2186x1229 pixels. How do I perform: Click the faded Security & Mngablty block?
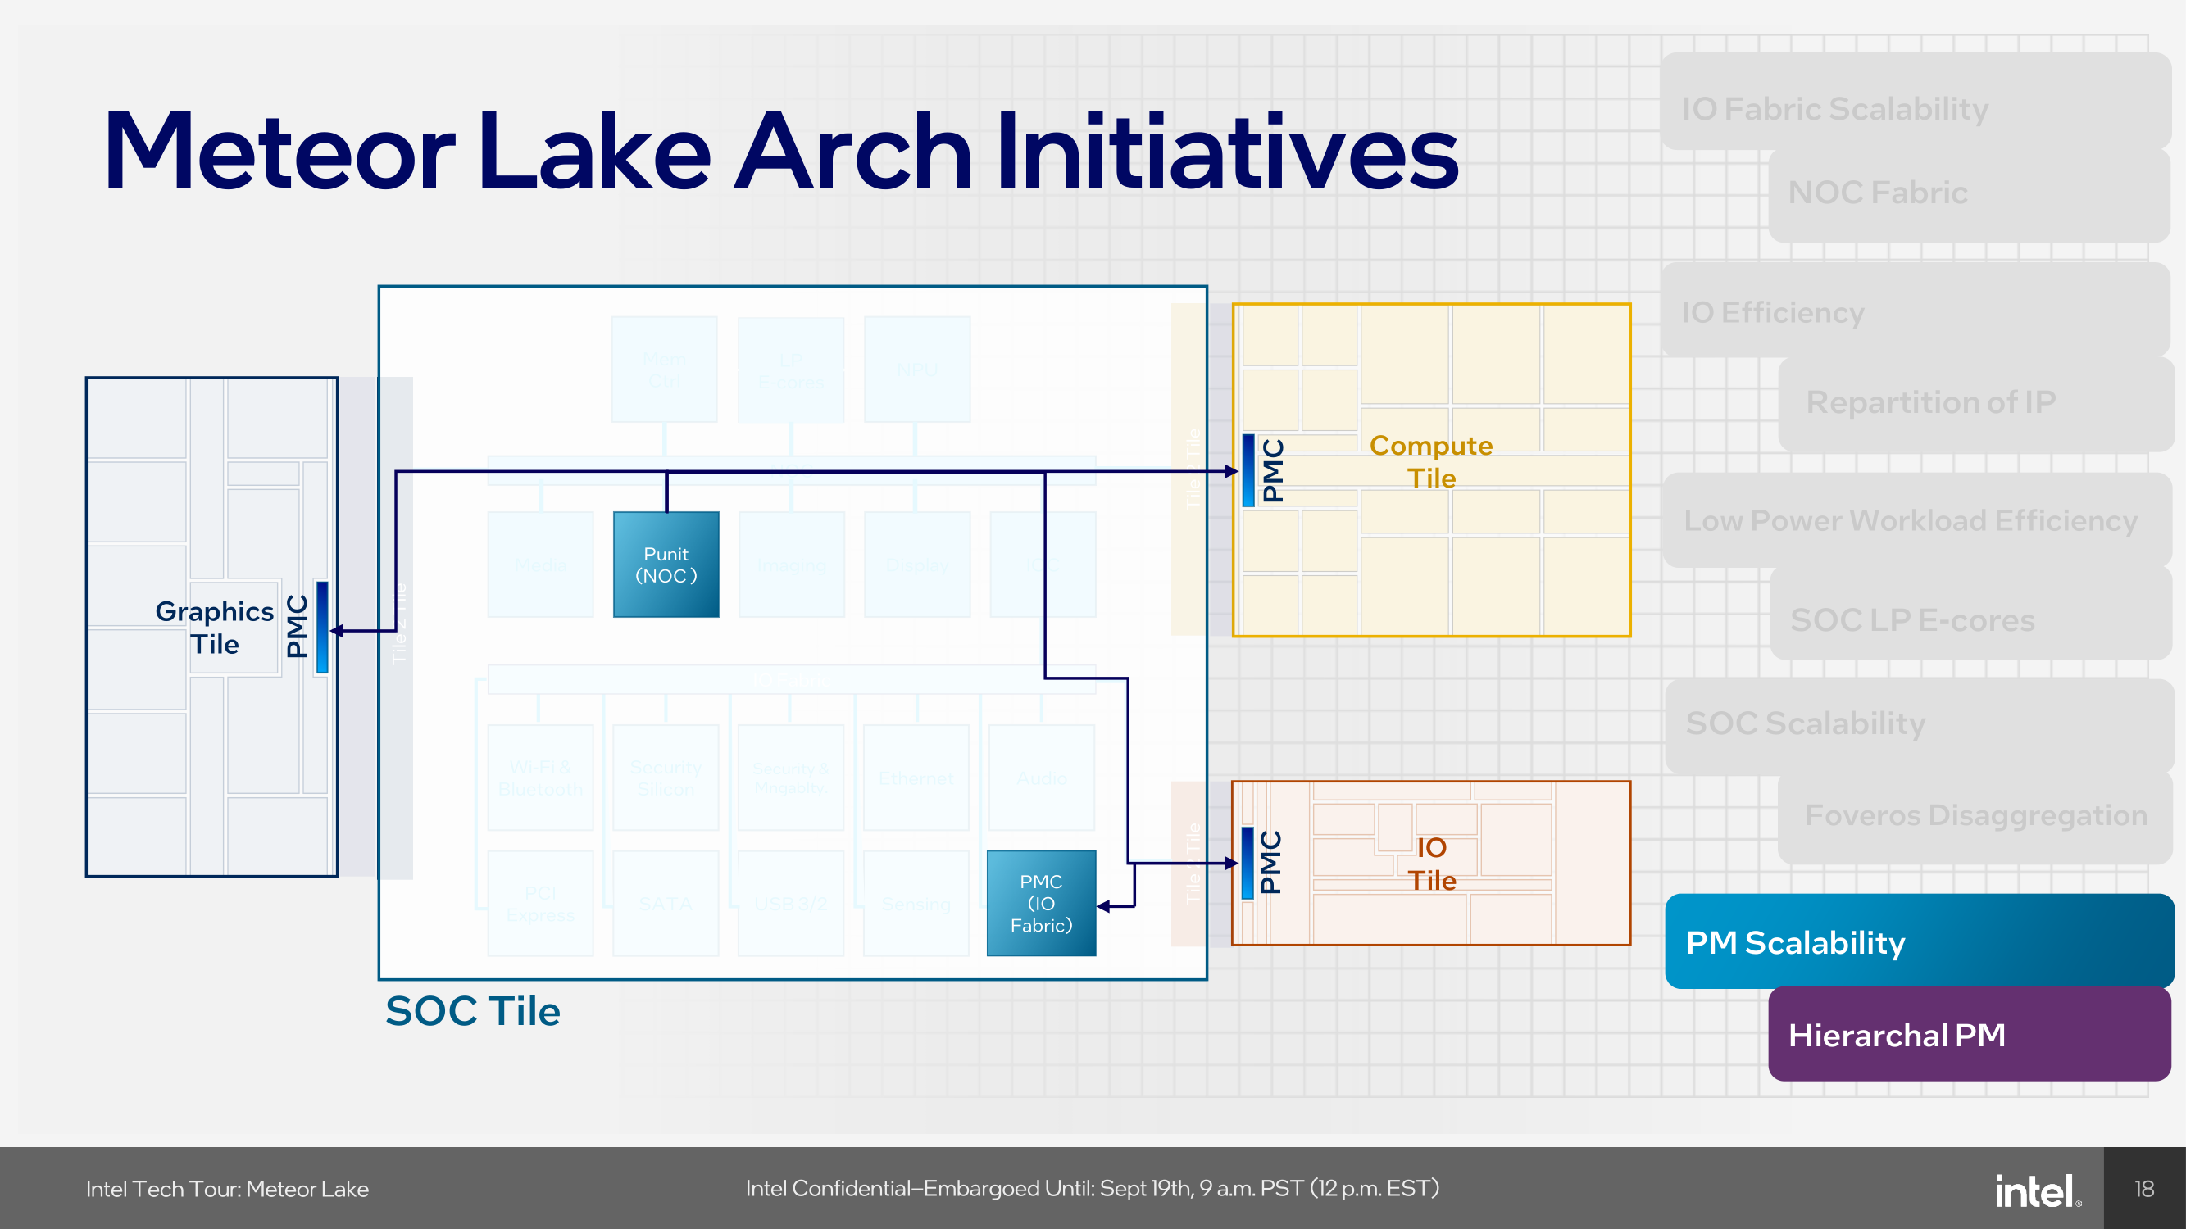(x=791, y=778)
